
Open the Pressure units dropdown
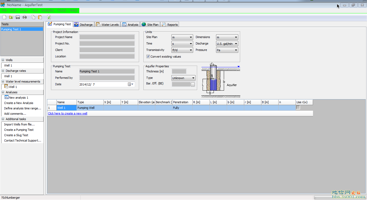[x=227, y=50]
